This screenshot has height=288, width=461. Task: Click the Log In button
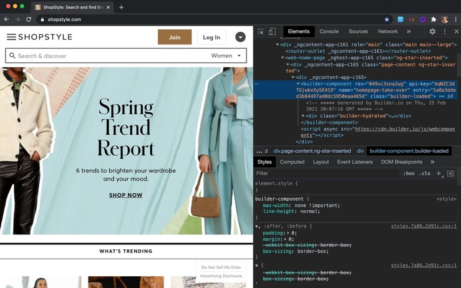(x=211, y=37)
